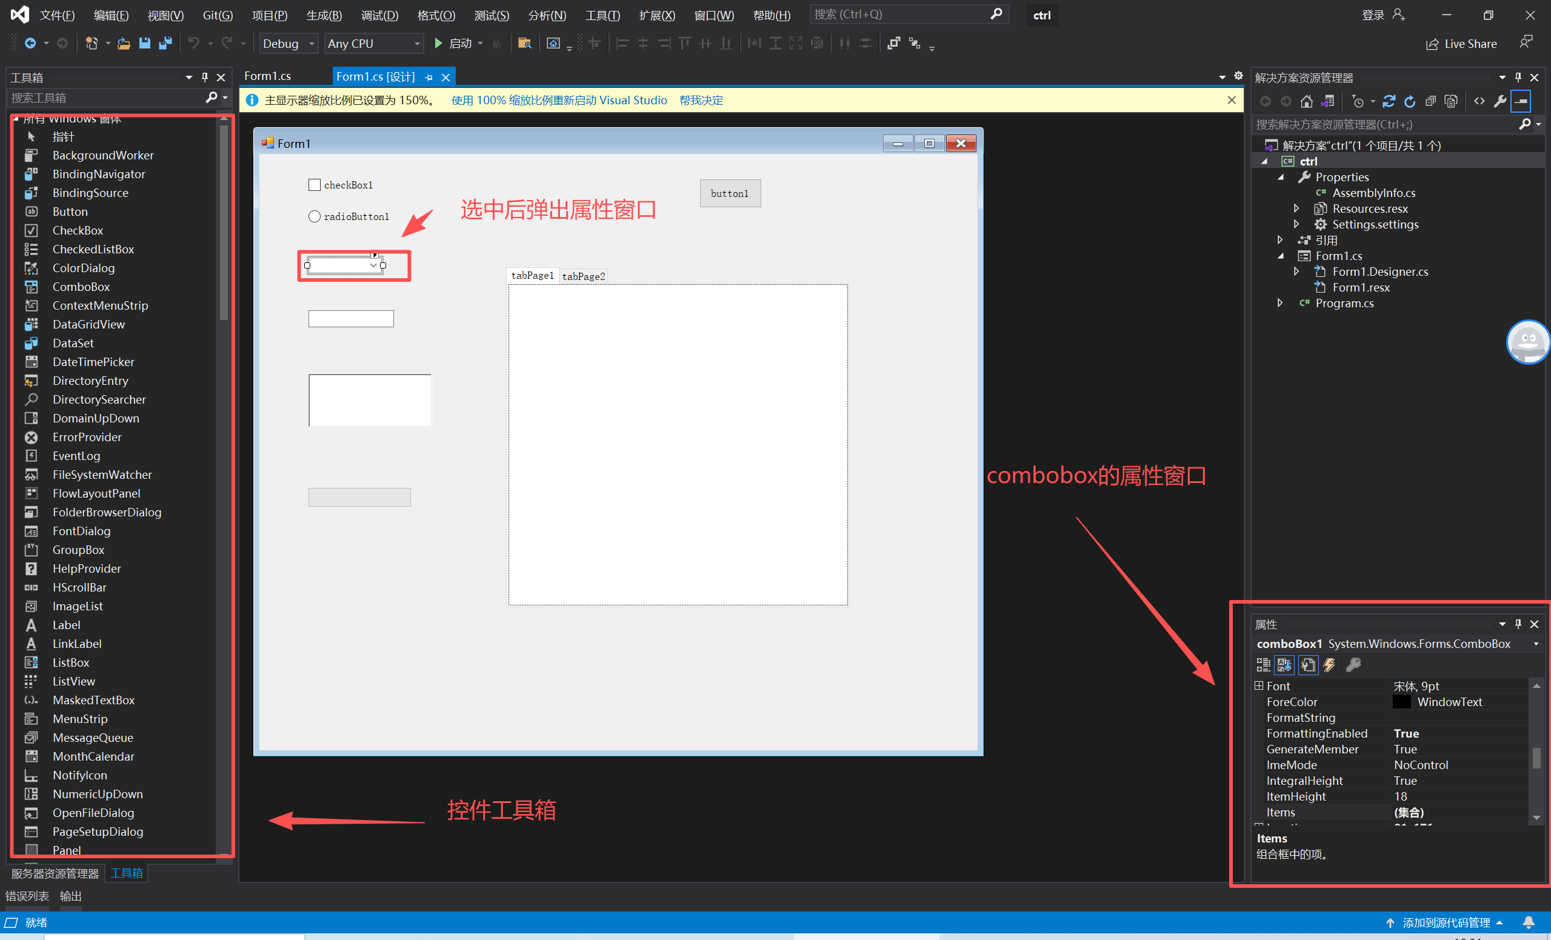Viewport: 1551px width, 940px height.
Task: Open the comboBox1 object selector dropdown in Properties
Action: click(1536, 644)
